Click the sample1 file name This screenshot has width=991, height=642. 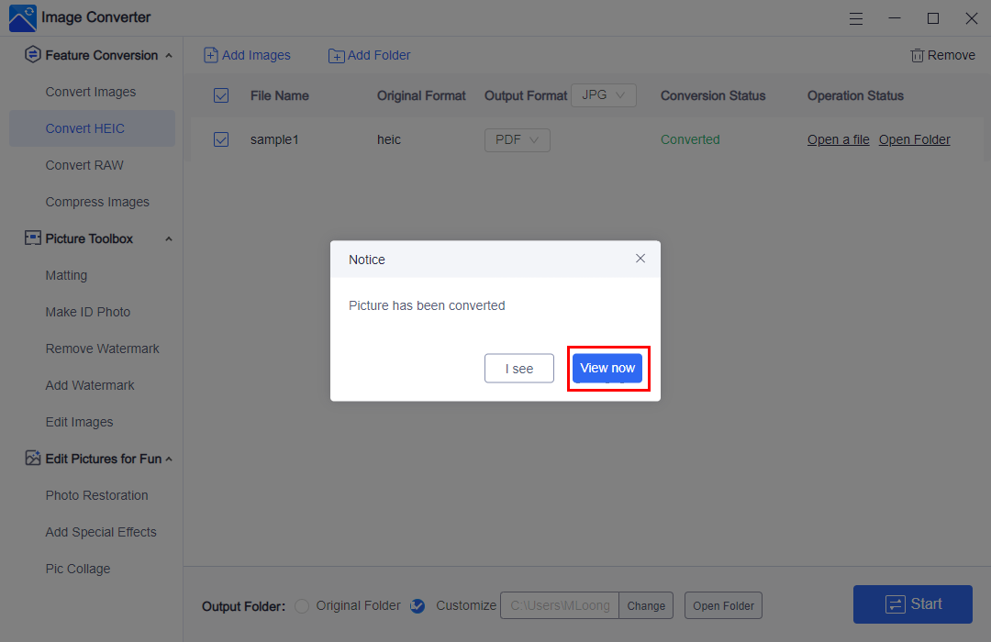coord(274,139)
